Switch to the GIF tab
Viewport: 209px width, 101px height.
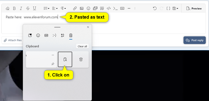click(x=46, y=35)
